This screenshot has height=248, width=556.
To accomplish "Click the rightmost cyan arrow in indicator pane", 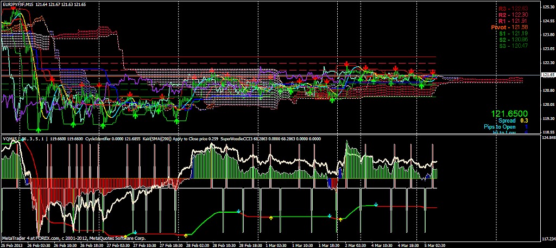I will click(375, 205).
